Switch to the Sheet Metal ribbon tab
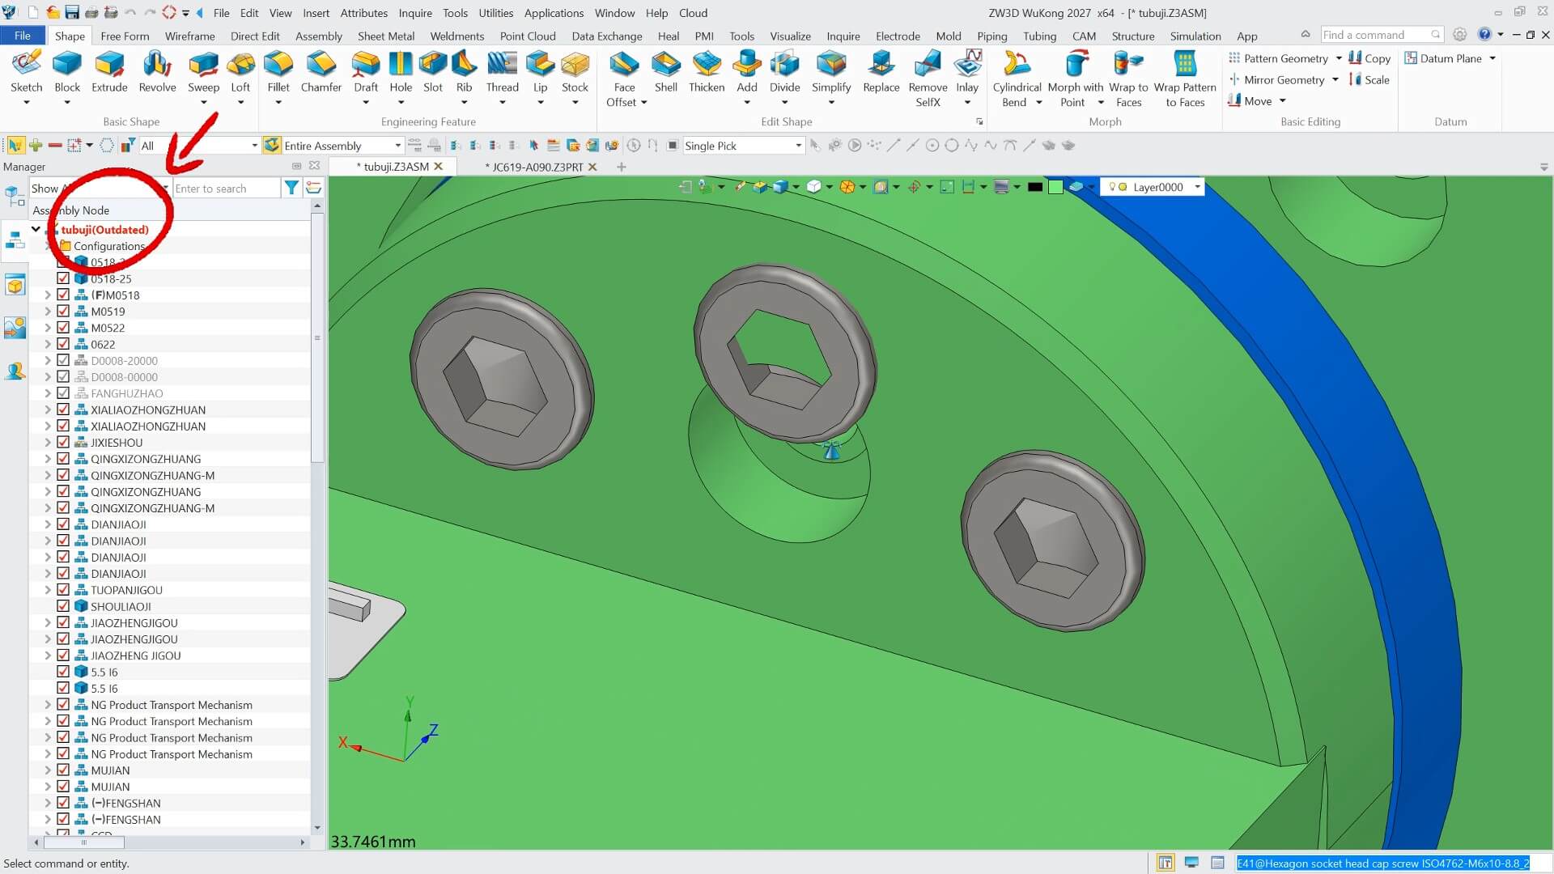The height and width of the screenshot is (874, 1554). pos(386,36)
